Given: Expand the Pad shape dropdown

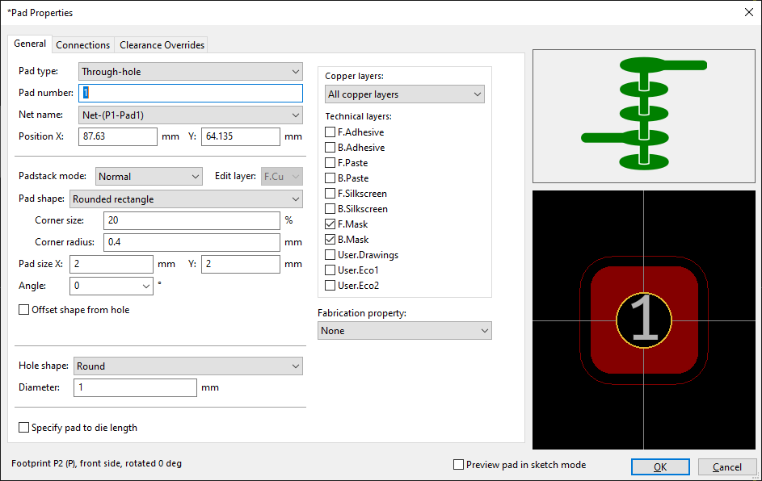Looking at the screenshot, I should (x=186, y=199).
